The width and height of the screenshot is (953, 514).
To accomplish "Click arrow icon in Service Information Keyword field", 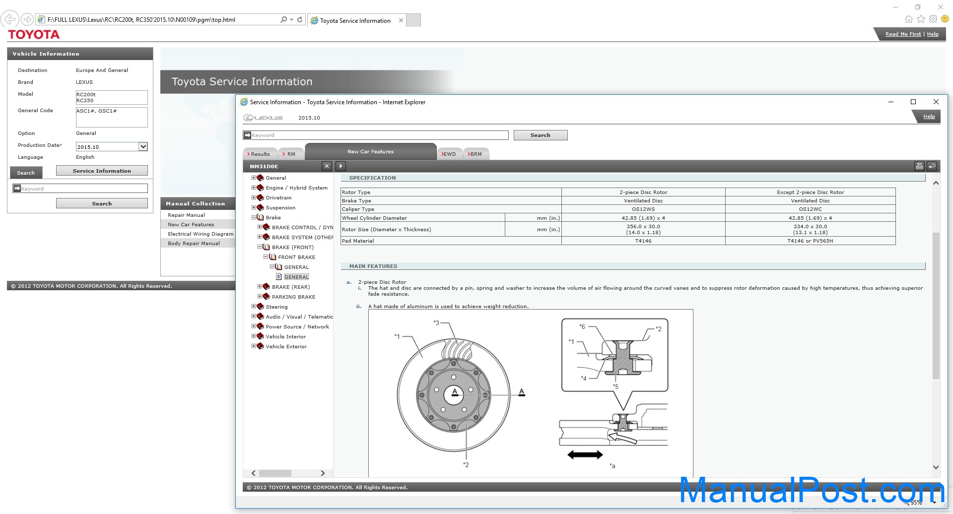I will point(247,135).
